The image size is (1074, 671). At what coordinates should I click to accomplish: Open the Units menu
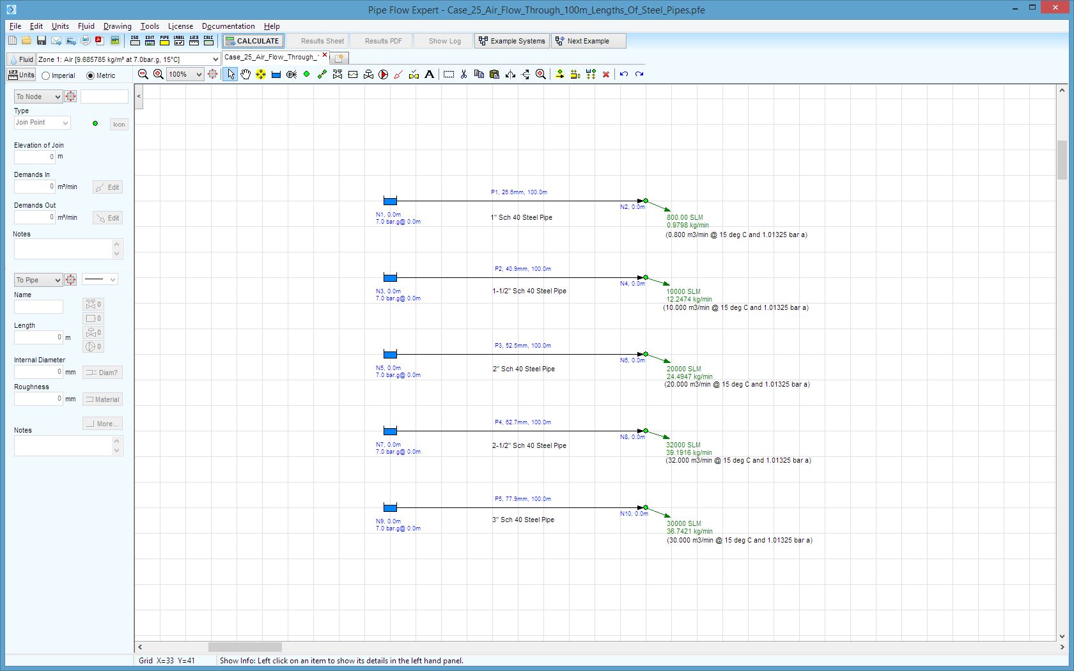(x=60, y=26)
